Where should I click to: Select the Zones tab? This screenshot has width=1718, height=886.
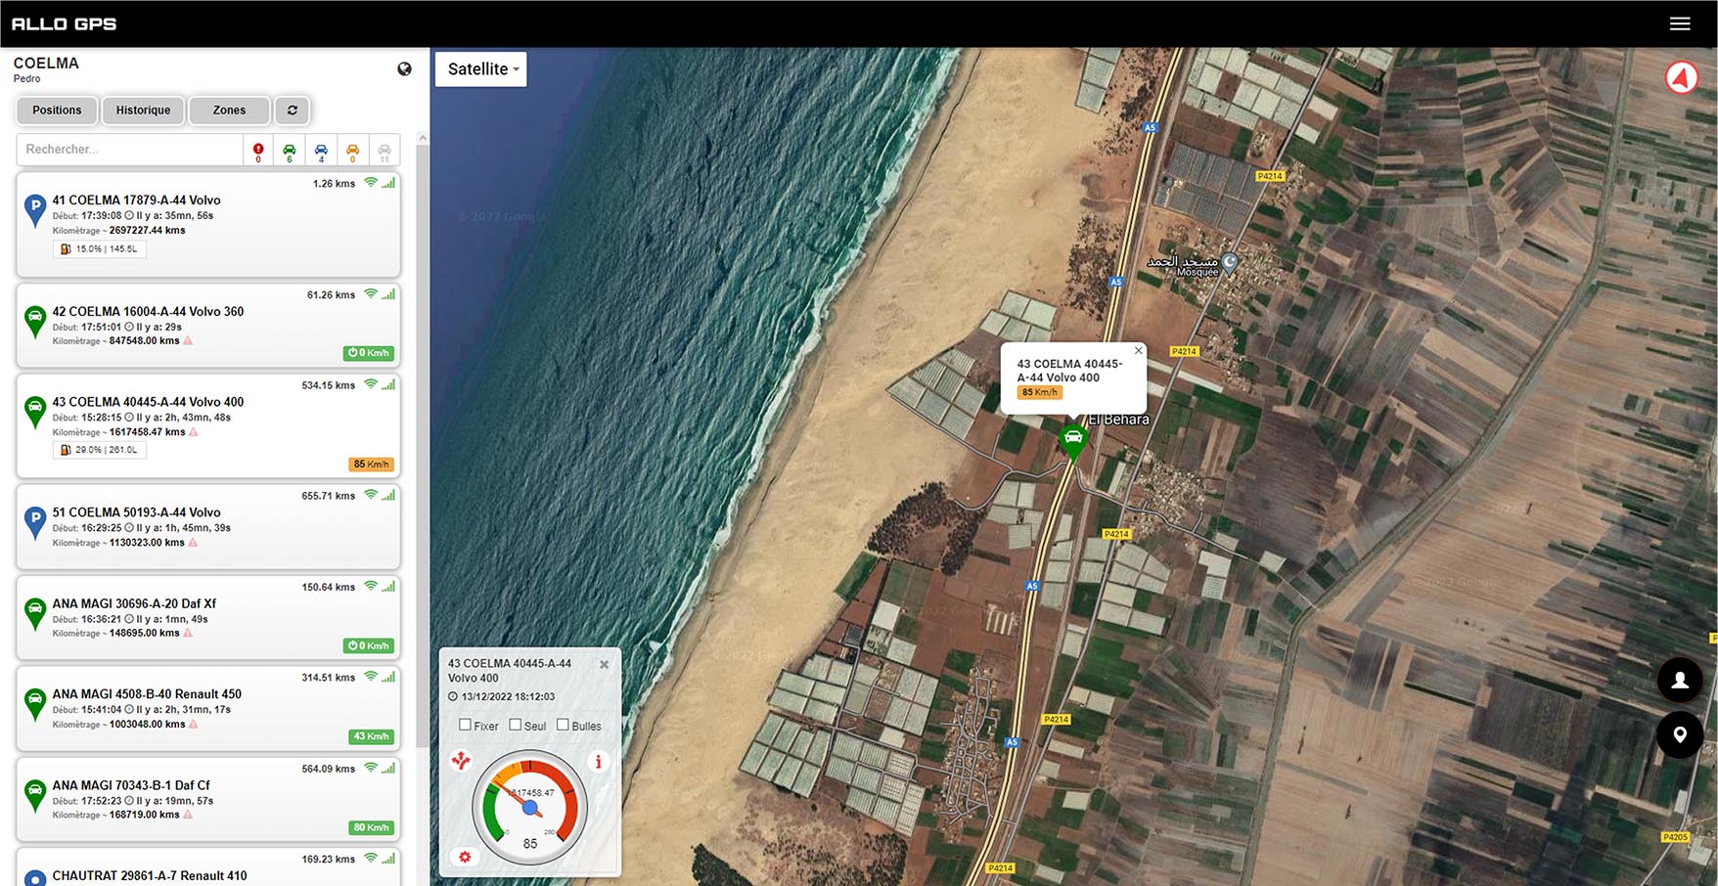pos(229,111)
